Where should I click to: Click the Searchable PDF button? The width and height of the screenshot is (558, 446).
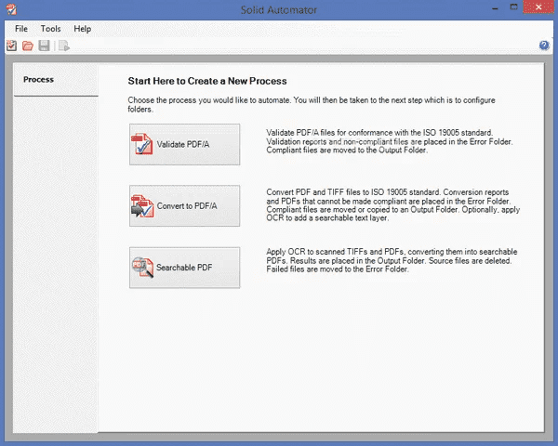pos(184,268)
